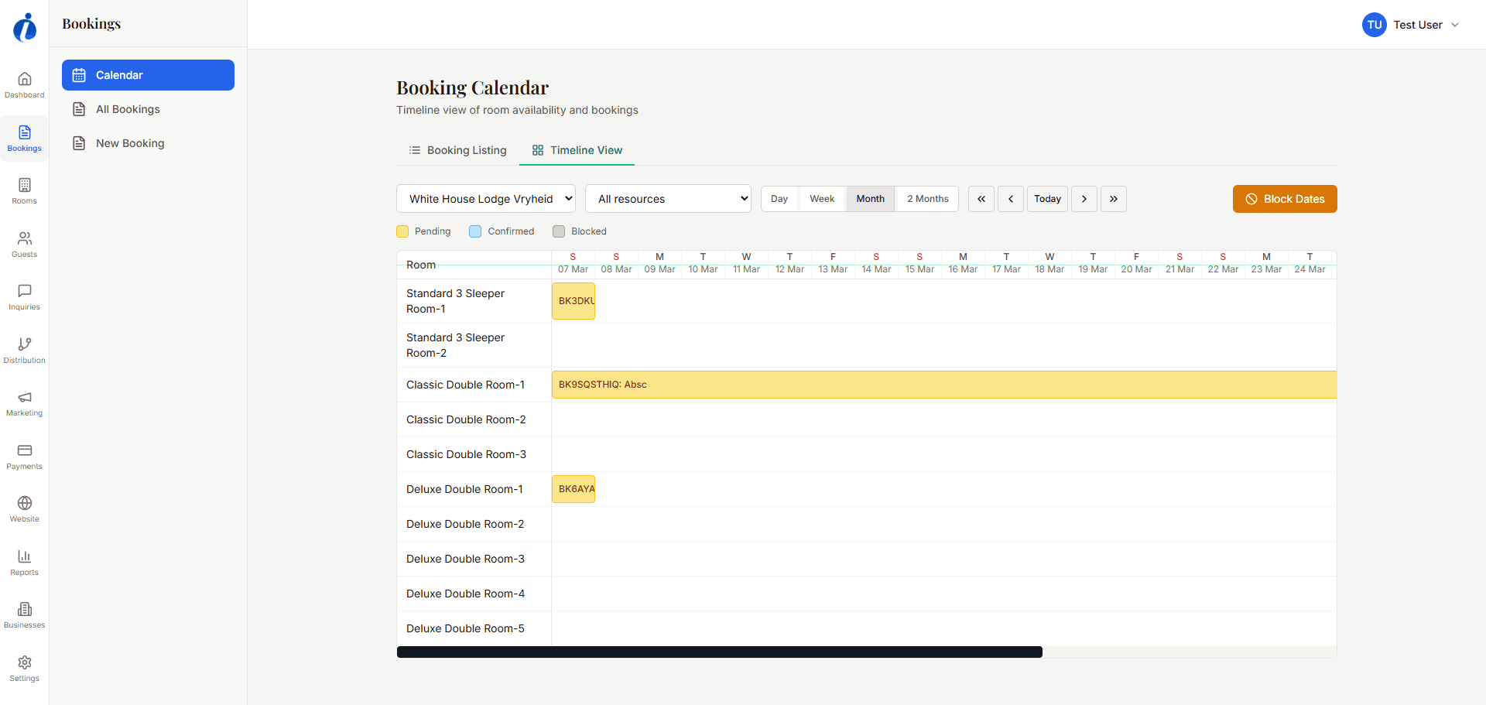Open booking BK9SQSTHIQ on Classic Double Room-1
Screen dimensions: 1486x705
(851, 385)
